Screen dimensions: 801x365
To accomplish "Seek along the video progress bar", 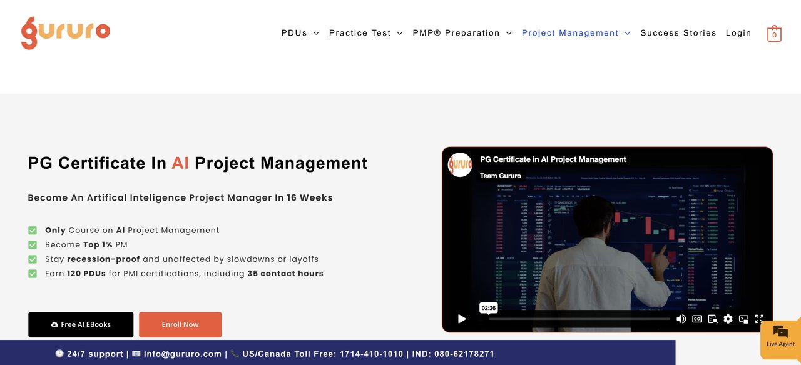I will pos(579,319).
